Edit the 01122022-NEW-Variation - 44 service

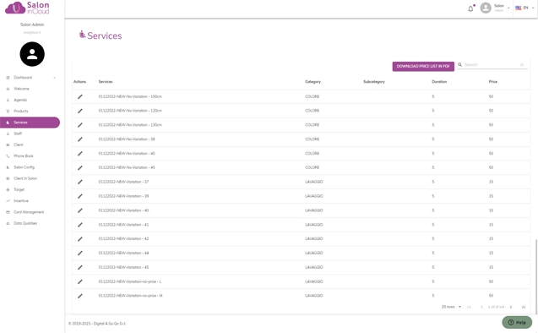pyautogui.click(x=80, y=253)
